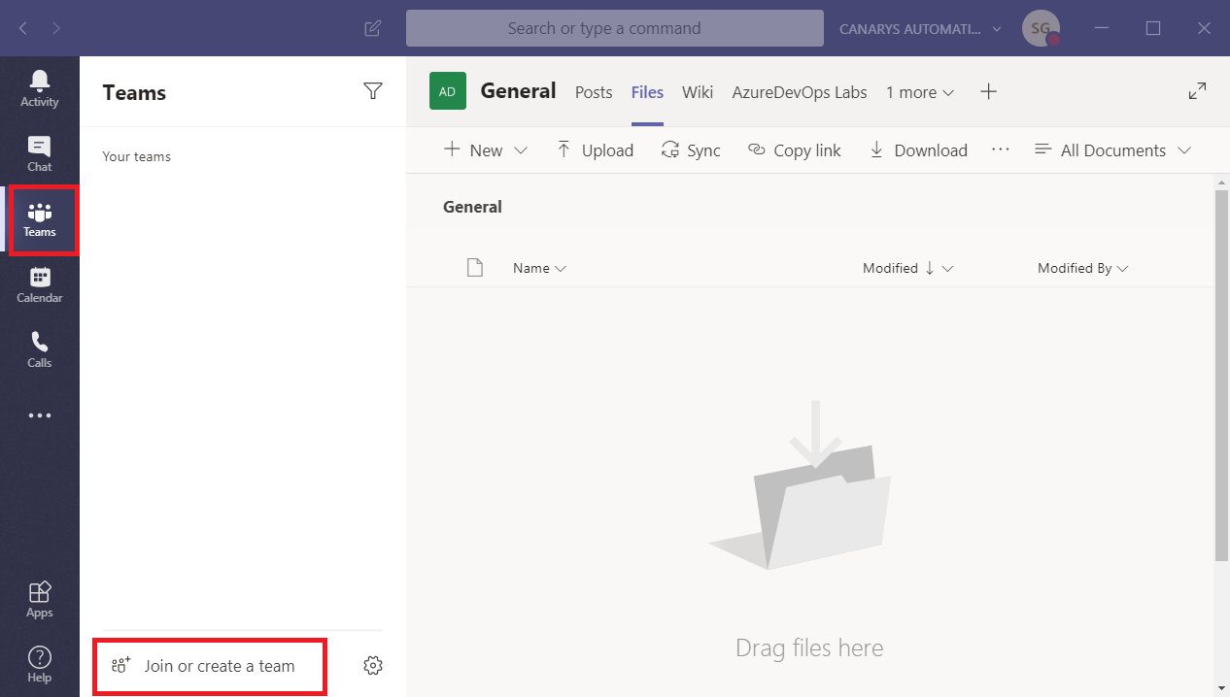Select the Teams sidebar icon
The width and height of the screenshot is (1230, 697).
[x=40, y=219]
